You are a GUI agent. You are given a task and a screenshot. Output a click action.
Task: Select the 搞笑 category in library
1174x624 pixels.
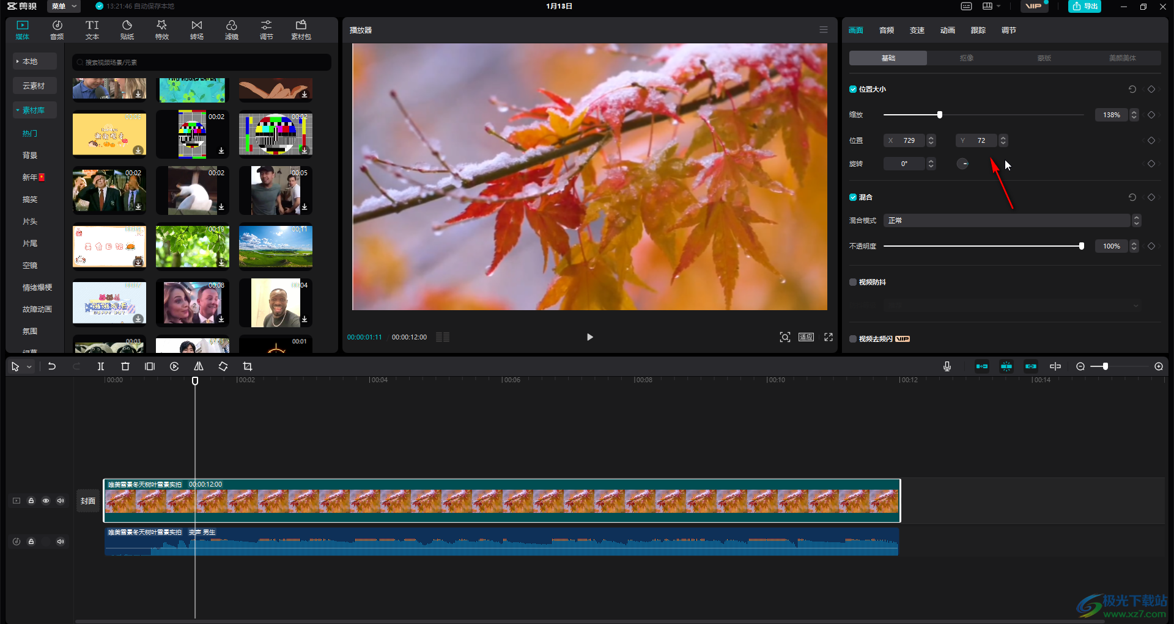[x=30, y=200]
